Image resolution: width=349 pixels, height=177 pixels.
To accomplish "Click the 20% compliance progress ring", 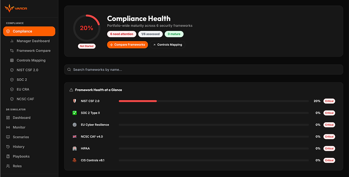I will pyautogui.click(x=87, y=28).
